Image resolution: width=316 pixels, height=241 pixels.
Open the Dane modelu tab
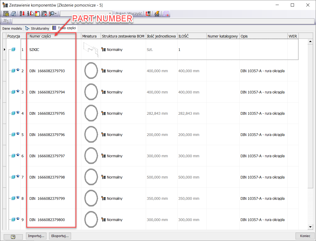click(x=12, y=28)
